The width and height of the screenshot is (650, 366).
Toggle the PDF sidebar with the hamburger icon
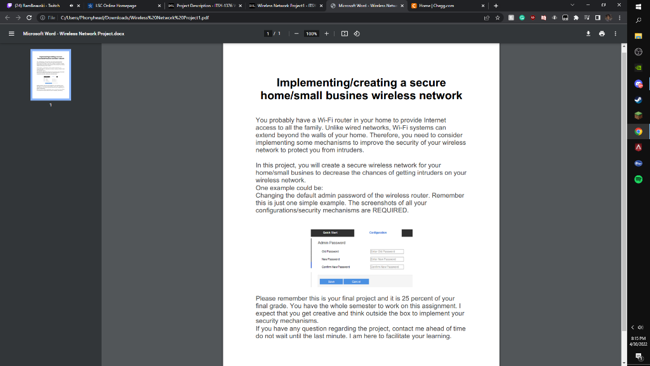point(11,34)
